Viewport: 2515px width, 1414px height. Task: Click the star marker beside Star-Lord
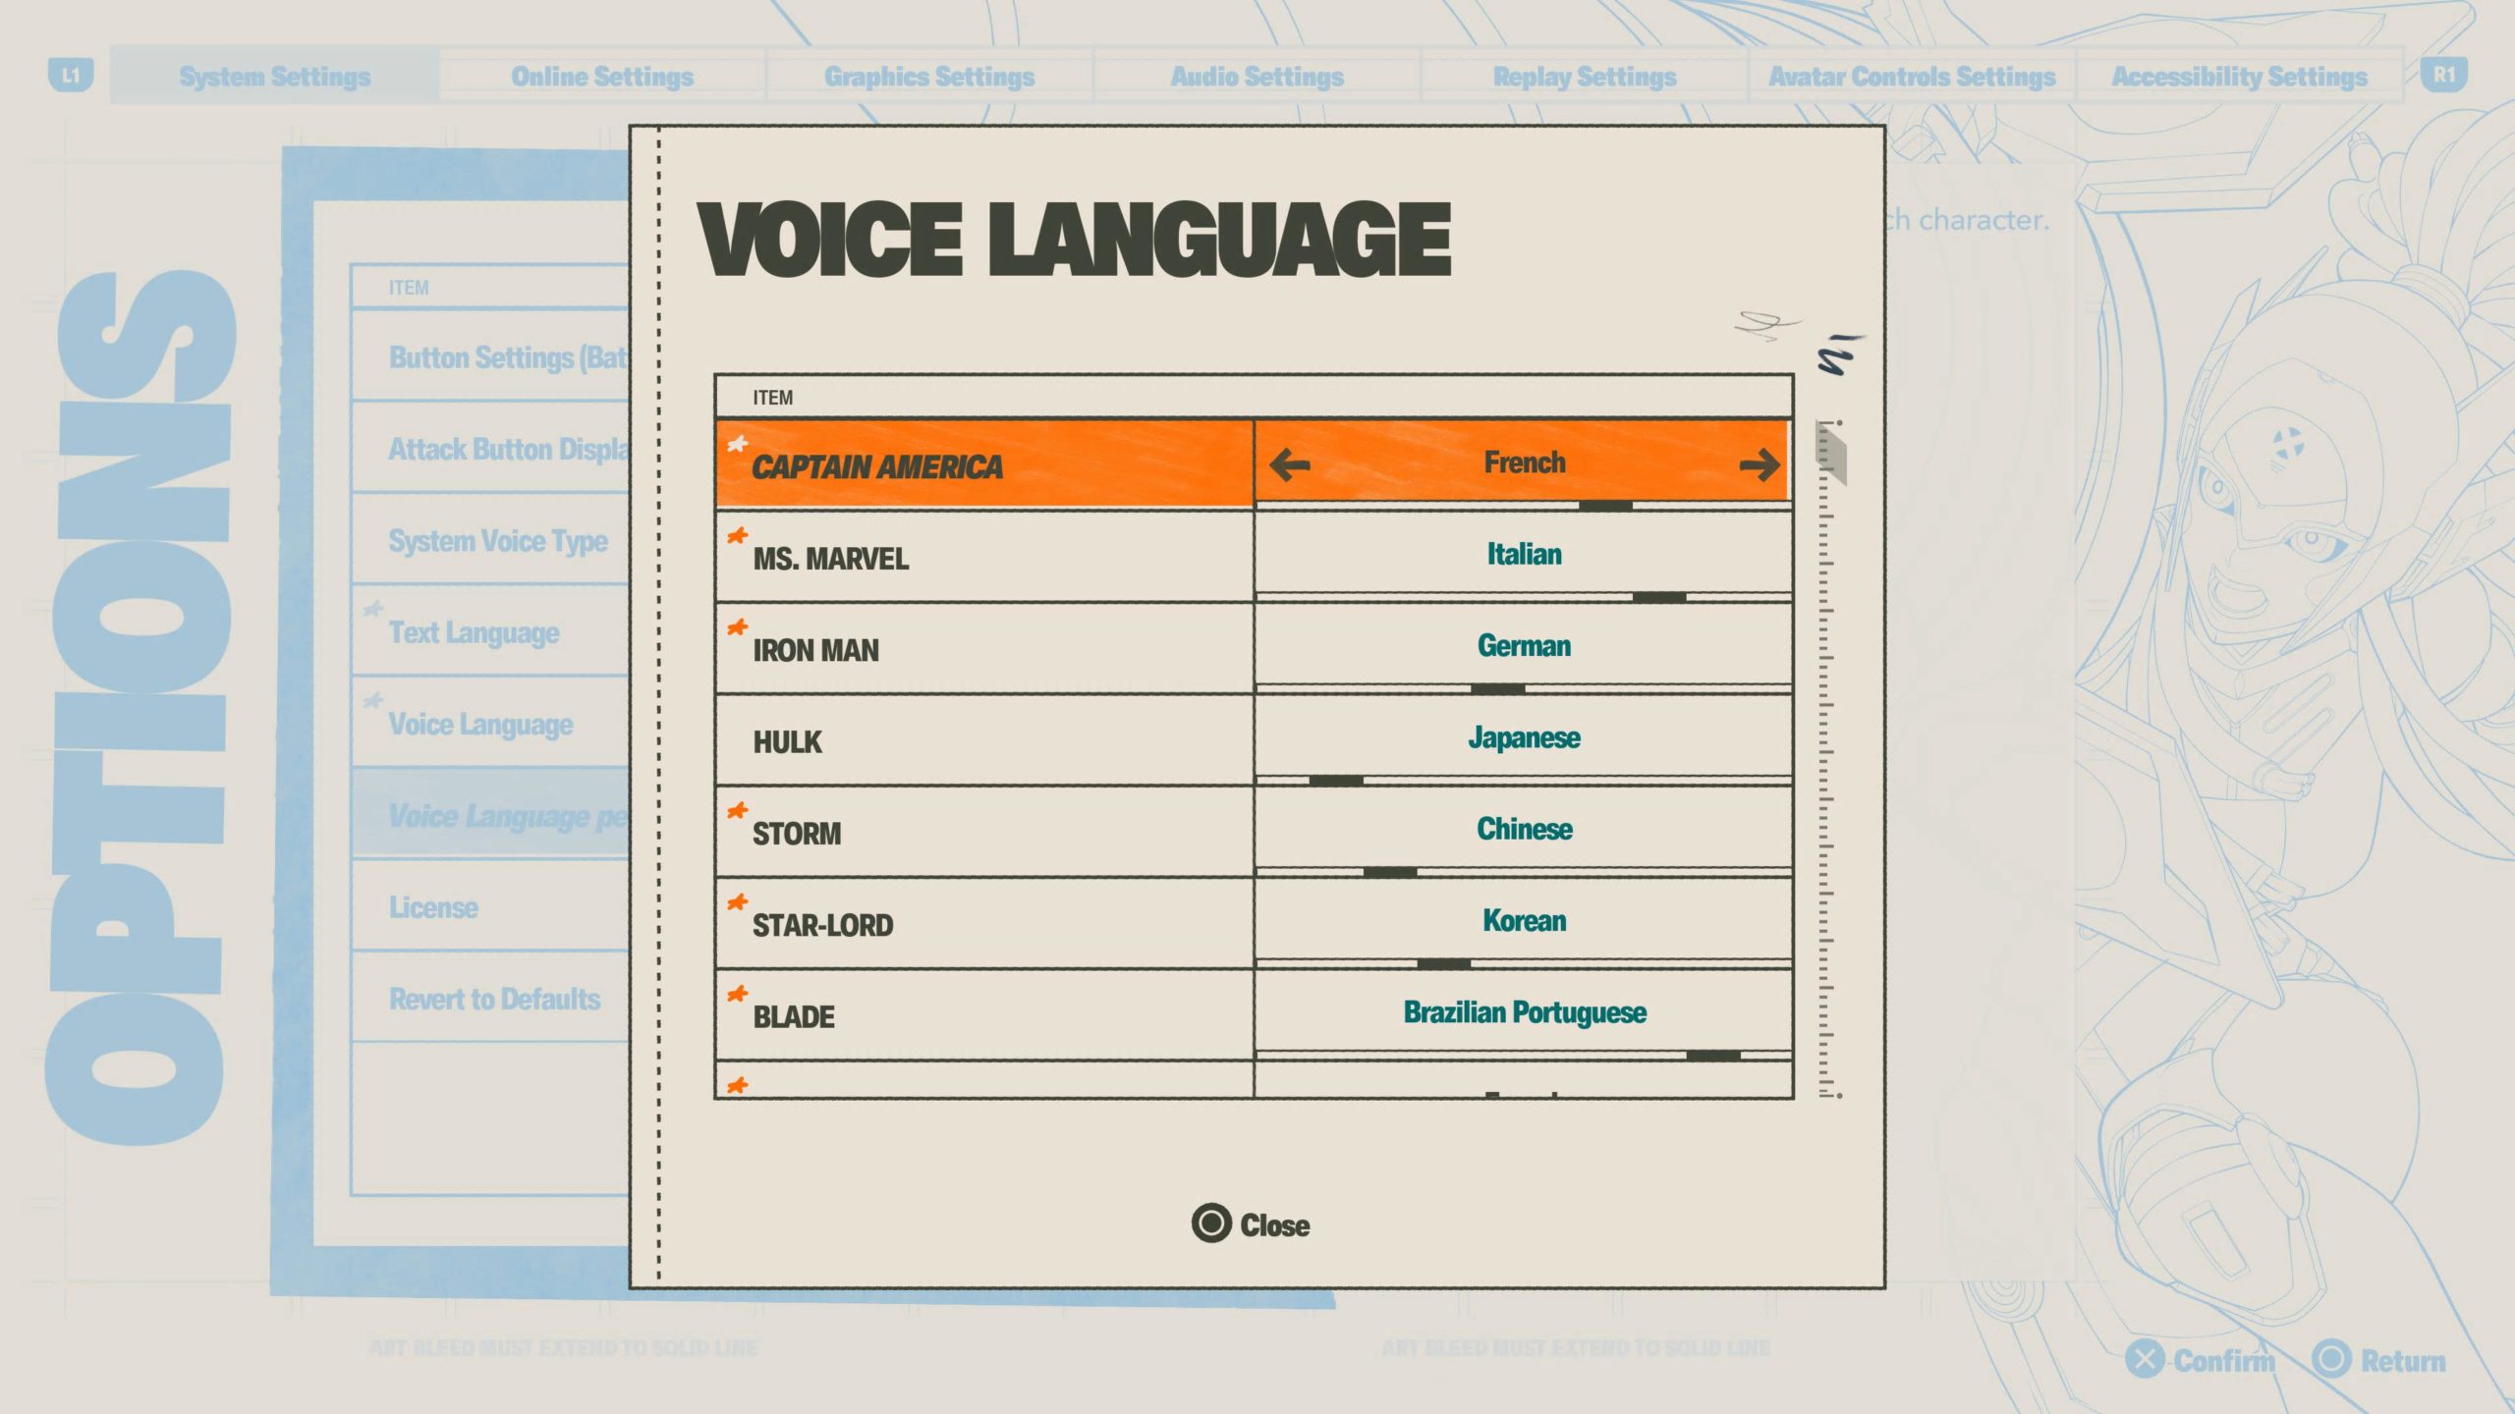(737, 901)
